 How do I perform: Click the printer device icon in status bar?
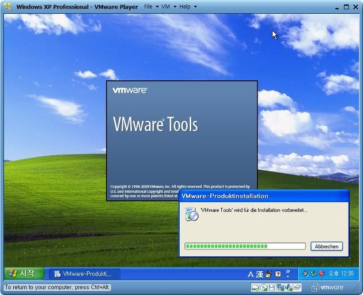[x=297, y=287]
